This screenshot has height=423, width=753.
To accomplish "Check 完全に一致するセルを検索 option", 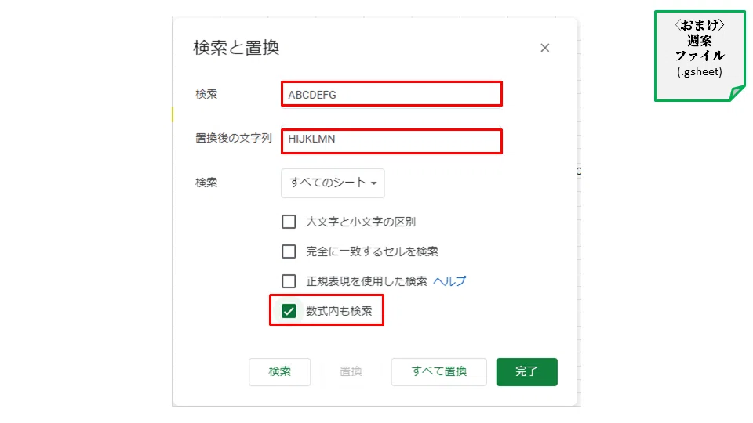I will (289, 251).
